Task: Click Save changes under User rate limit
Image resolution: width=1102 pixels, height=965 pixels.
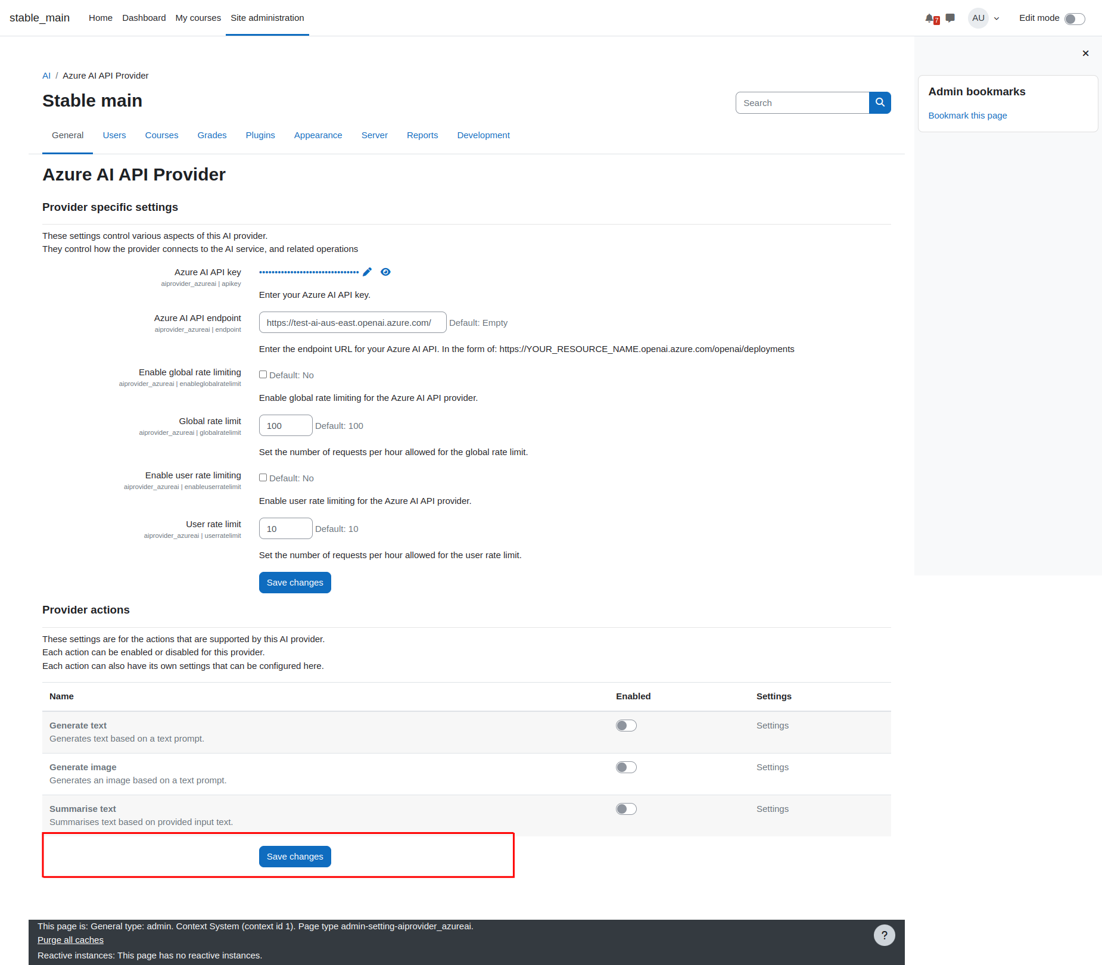Action: 295,583
